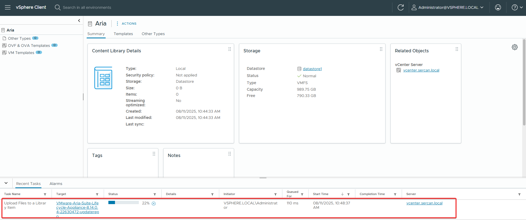Screen dimensions: 526x220
Task: Click the Related Objects card drag handle
Action: (457, 49)
